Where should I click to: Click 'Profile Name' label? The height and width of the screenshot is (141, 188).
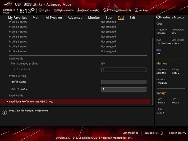[18, 82]
